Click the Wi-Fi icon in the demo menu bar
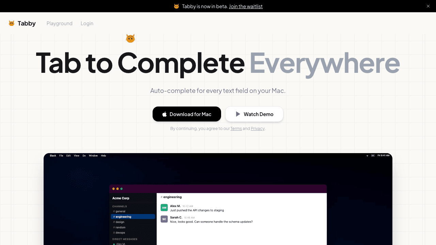 point(367,156)
